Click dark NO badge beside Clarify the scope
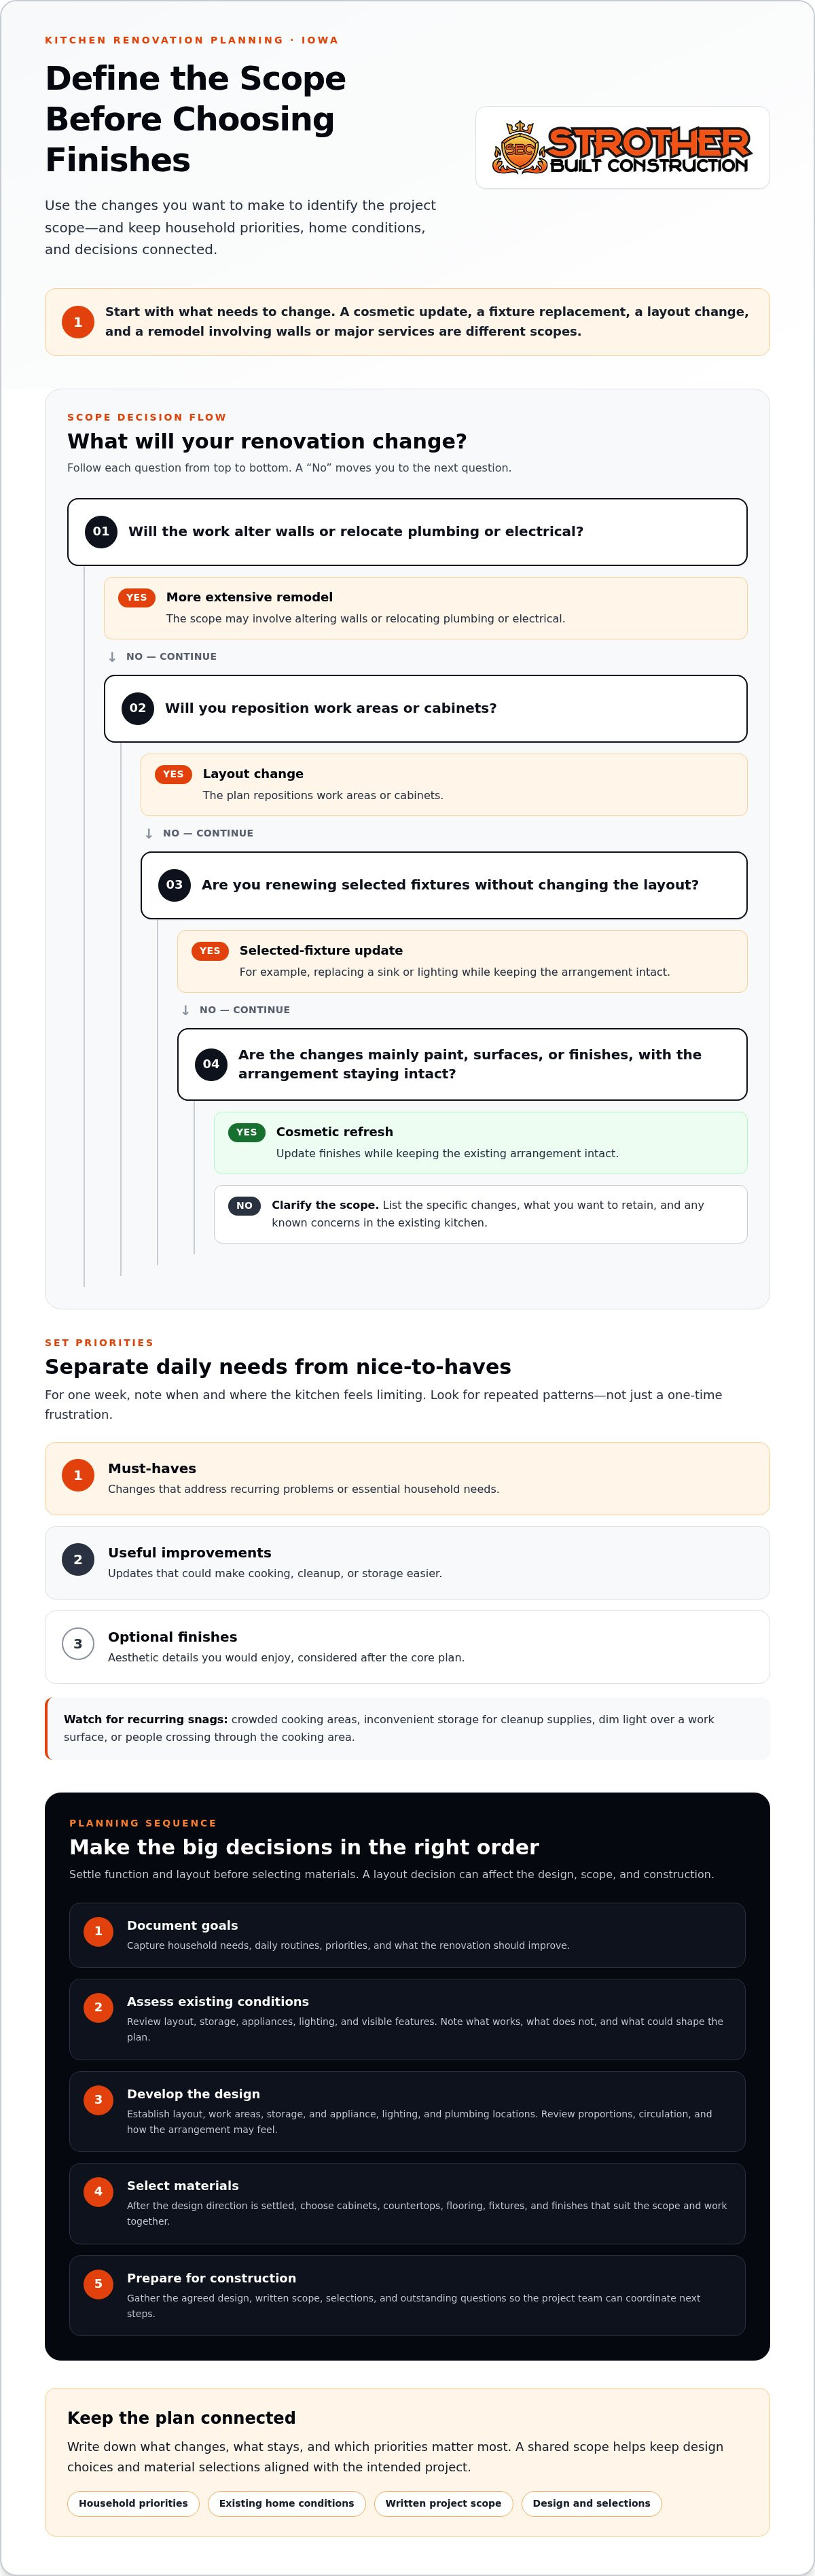The height and width of the screenshot is (2576, 815). click(x=244, y=1205)
